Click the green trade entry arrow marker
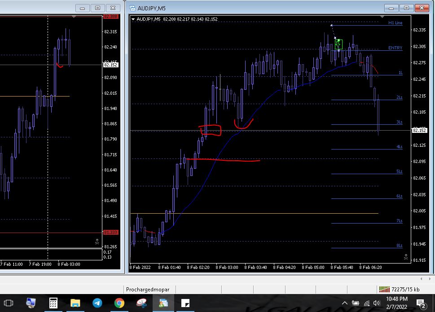This screenshot has height=312, width=435. pyautogui.click(x=338, y=44)
